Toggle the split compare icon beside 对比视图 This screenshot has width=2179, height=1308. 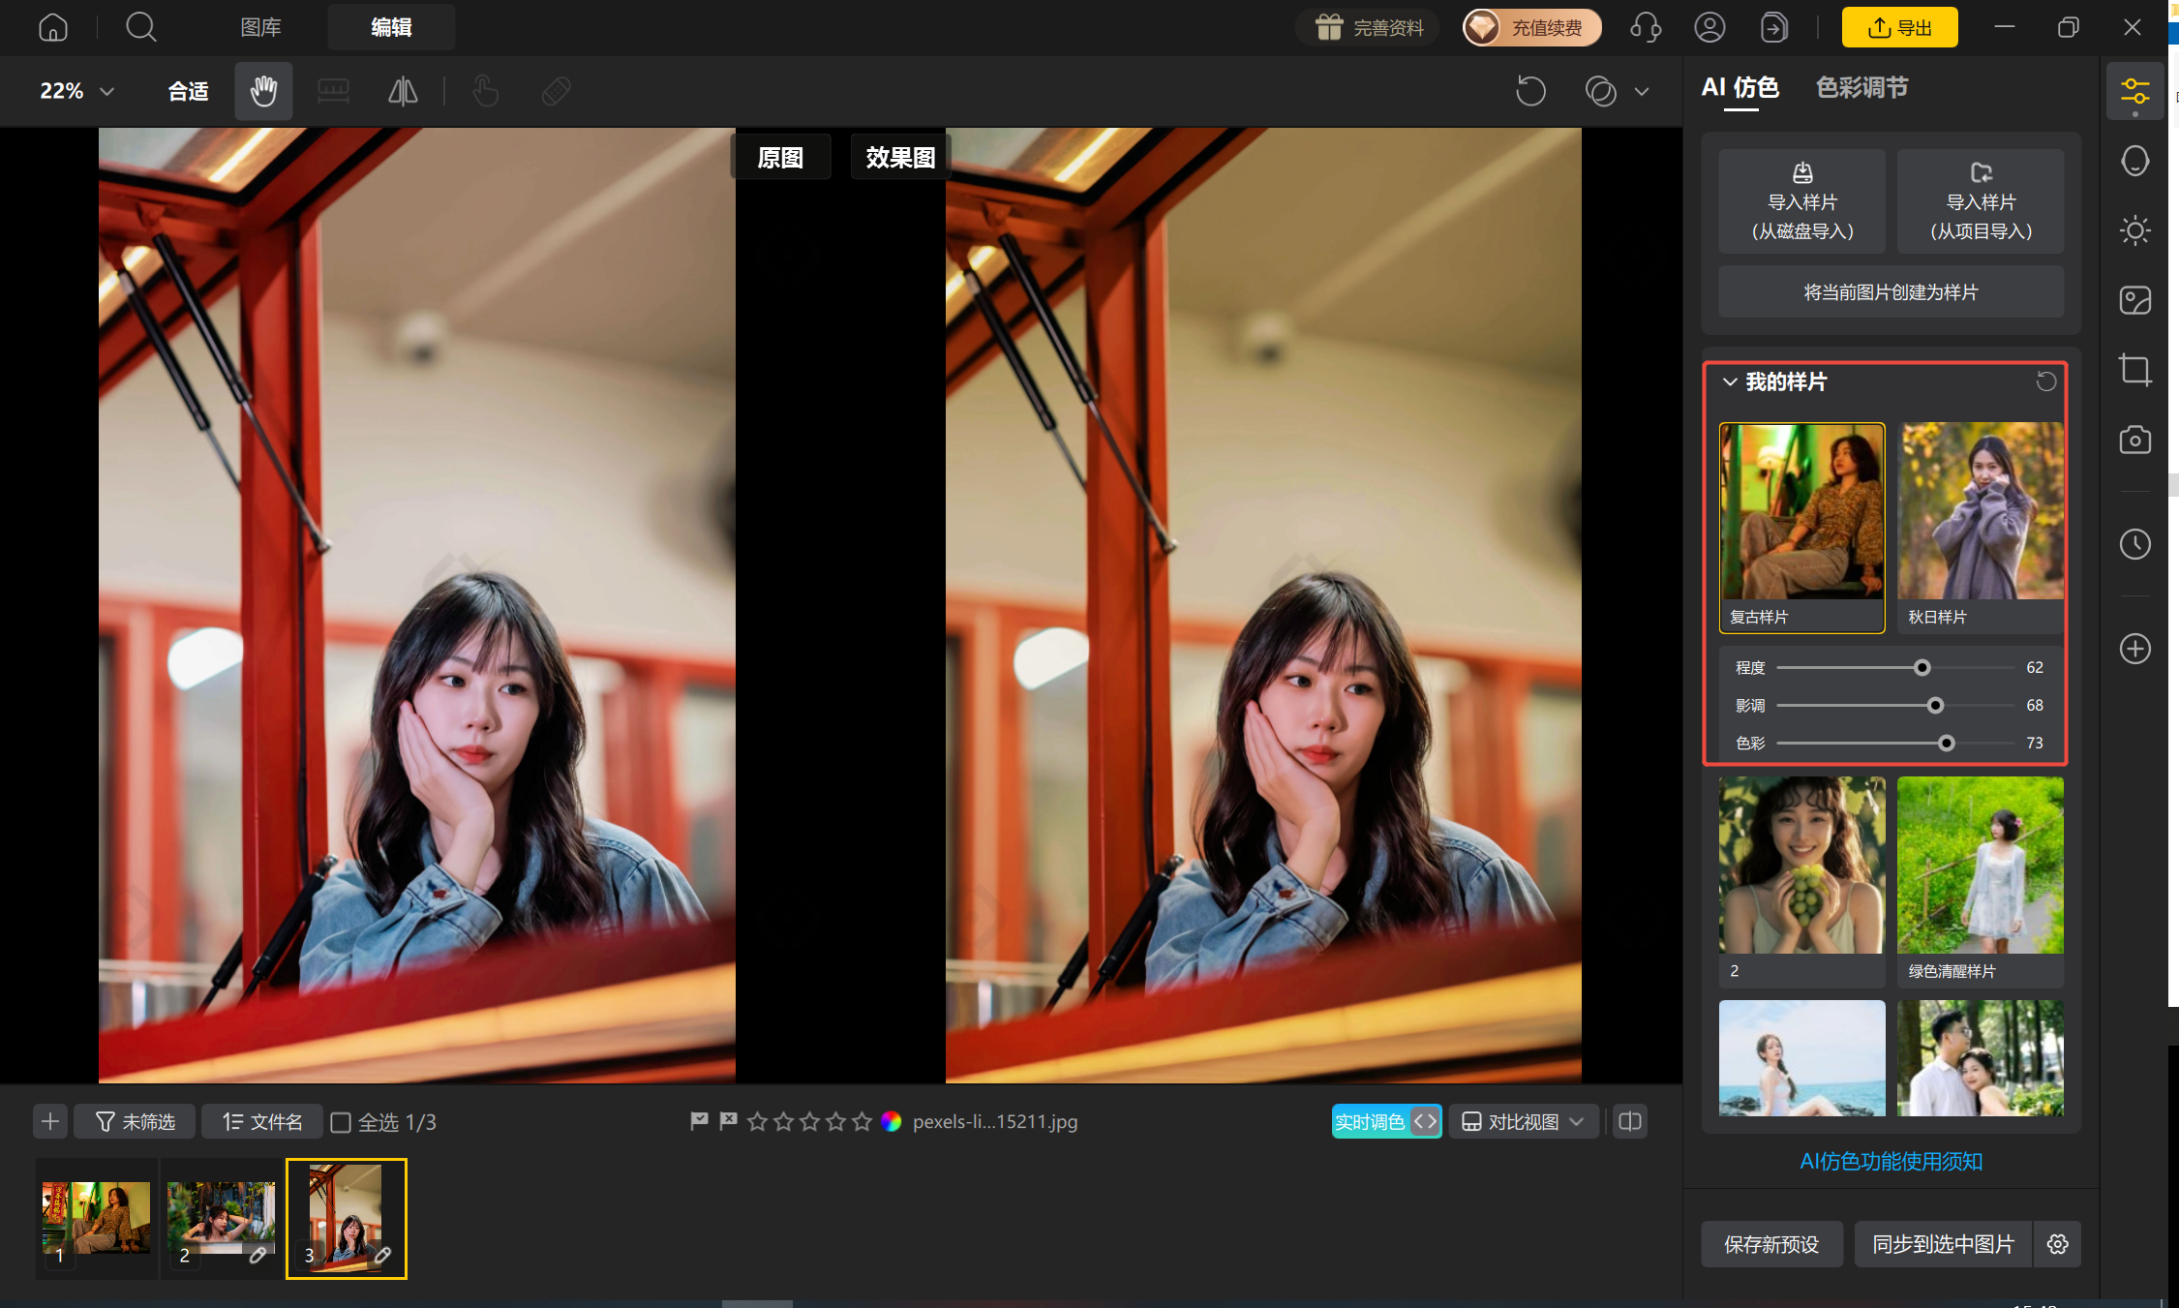pyautogui.click(x=1630, y=1121)
